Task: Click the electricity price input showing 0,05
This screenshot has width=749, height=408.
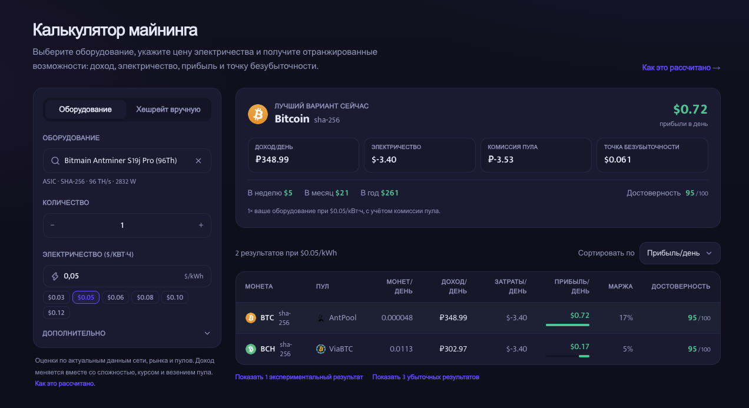Action: point(127,276)
